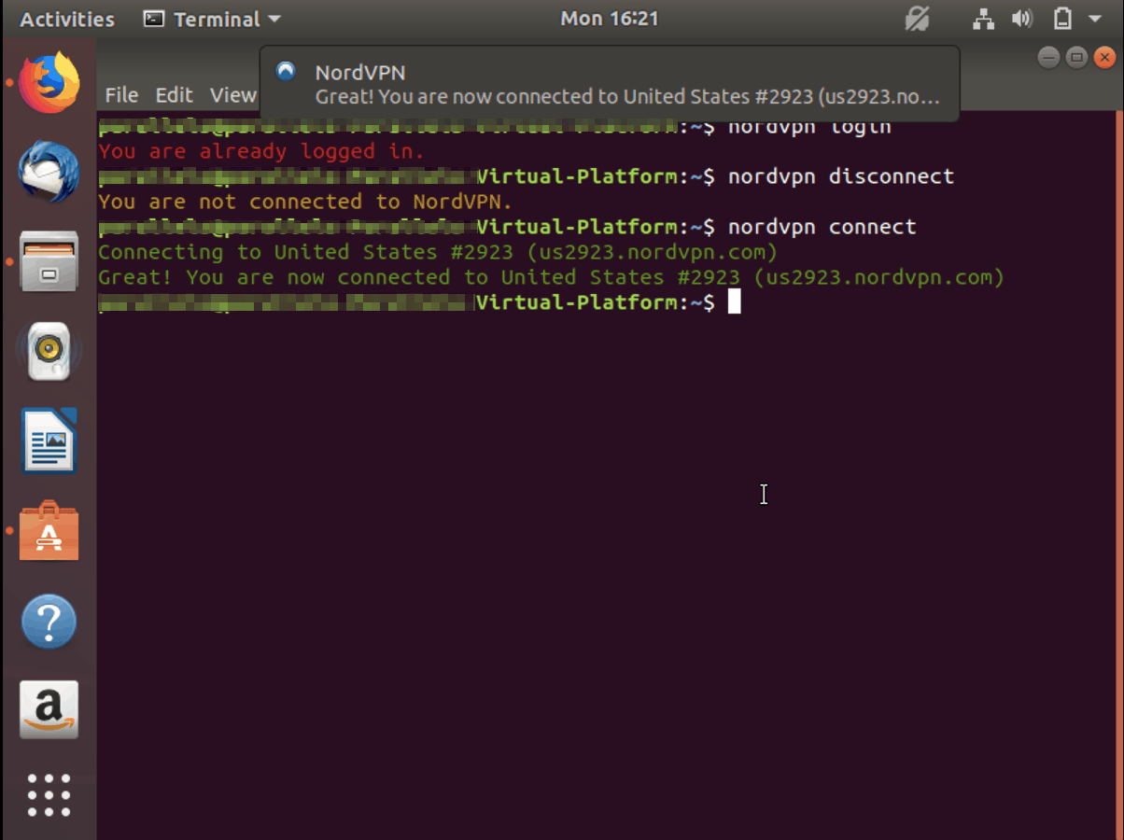Screen dimensions: 1124x840
Task: Open the terminal File menu
Action: (x=121, y=94)
